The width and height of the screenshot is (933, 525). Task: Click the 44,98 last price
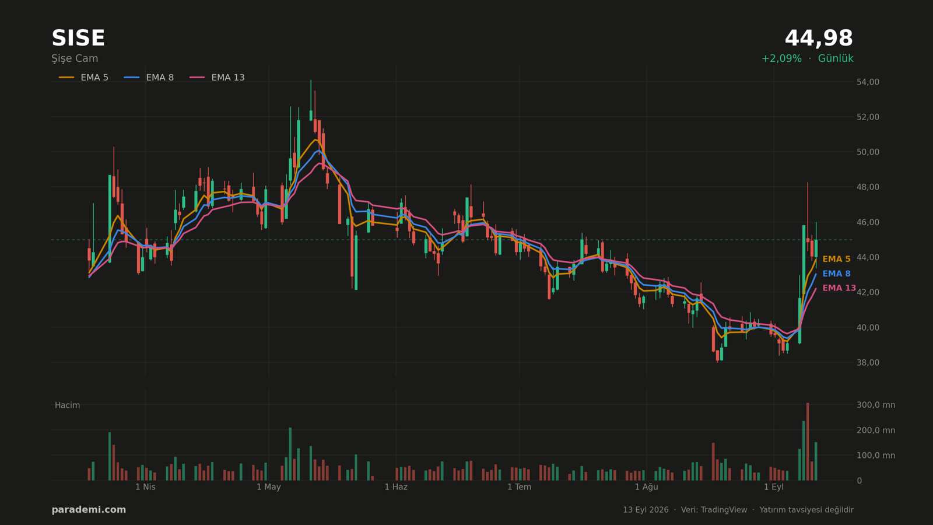tap(819, 38)
